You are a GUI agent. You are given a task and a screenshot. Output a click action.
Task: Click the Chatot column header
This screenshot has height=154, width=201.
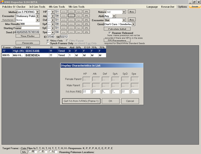19,47
